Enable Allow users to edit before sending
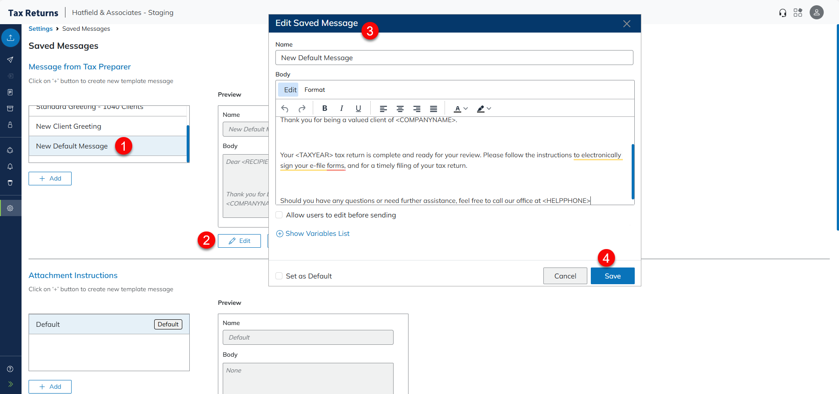This screenshot has width=839, height=394. (279, 215)
